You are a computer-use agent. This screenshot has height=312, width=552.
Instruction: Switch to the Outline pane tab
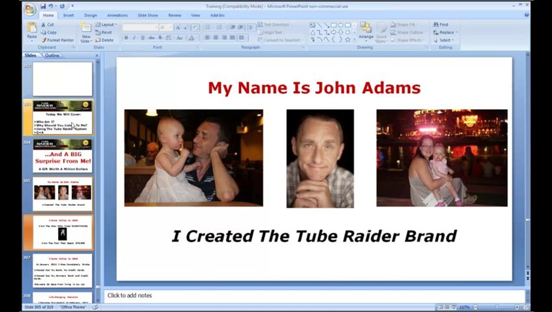point(52,55)
